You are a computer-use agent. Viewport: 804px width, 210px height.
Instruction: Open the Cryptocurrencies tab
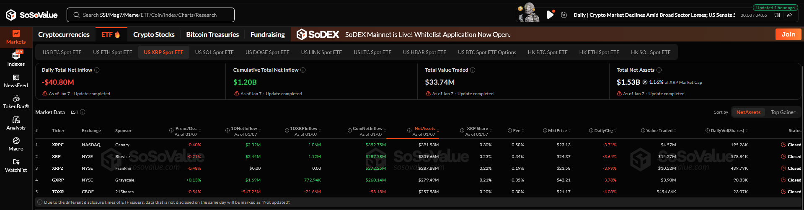pyautogui.click(x=64, y=34)
